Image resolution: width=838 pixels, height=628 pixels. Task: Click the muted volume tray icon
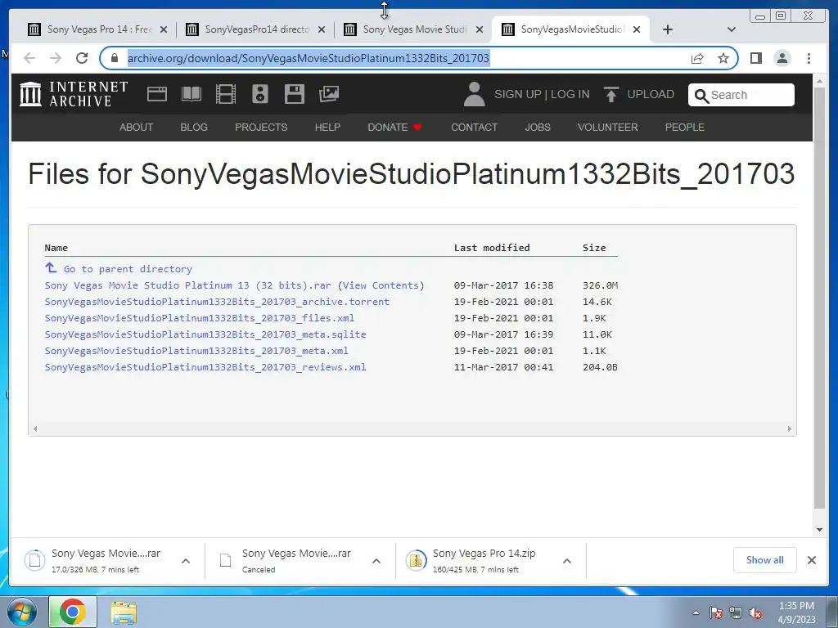(755, 613)
